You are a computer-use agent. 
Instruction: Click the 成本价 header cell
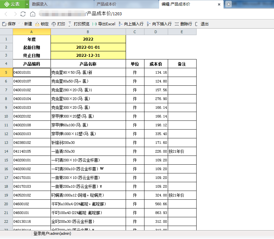pos(156,64)
